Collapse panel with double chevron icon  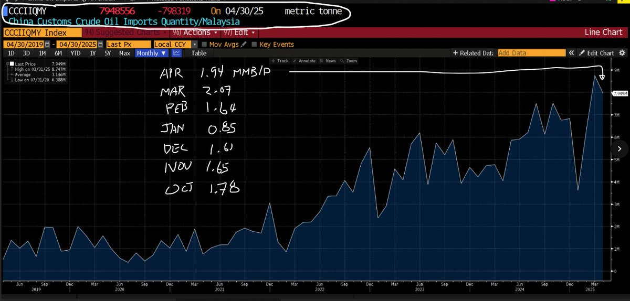click(571, 53)
